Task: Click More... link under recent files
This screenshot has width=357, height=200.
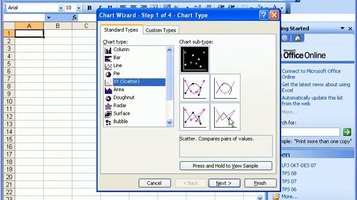Action: click(290, 197)
